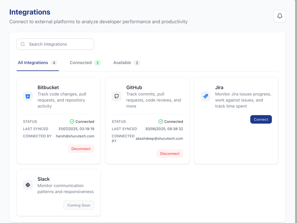
Task: Click the Bitbucket description text
Action: point(62,100)
